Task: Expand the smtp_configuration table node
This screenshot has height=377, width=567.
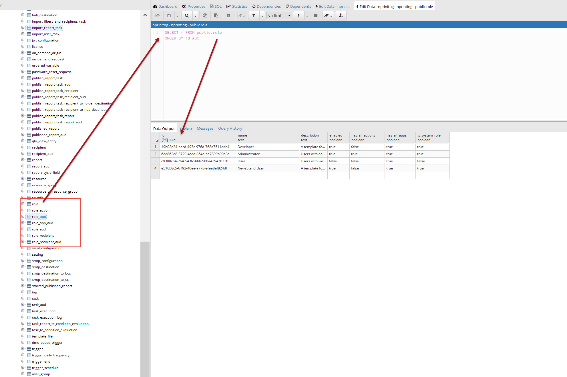Action: [x=23, y=261]
